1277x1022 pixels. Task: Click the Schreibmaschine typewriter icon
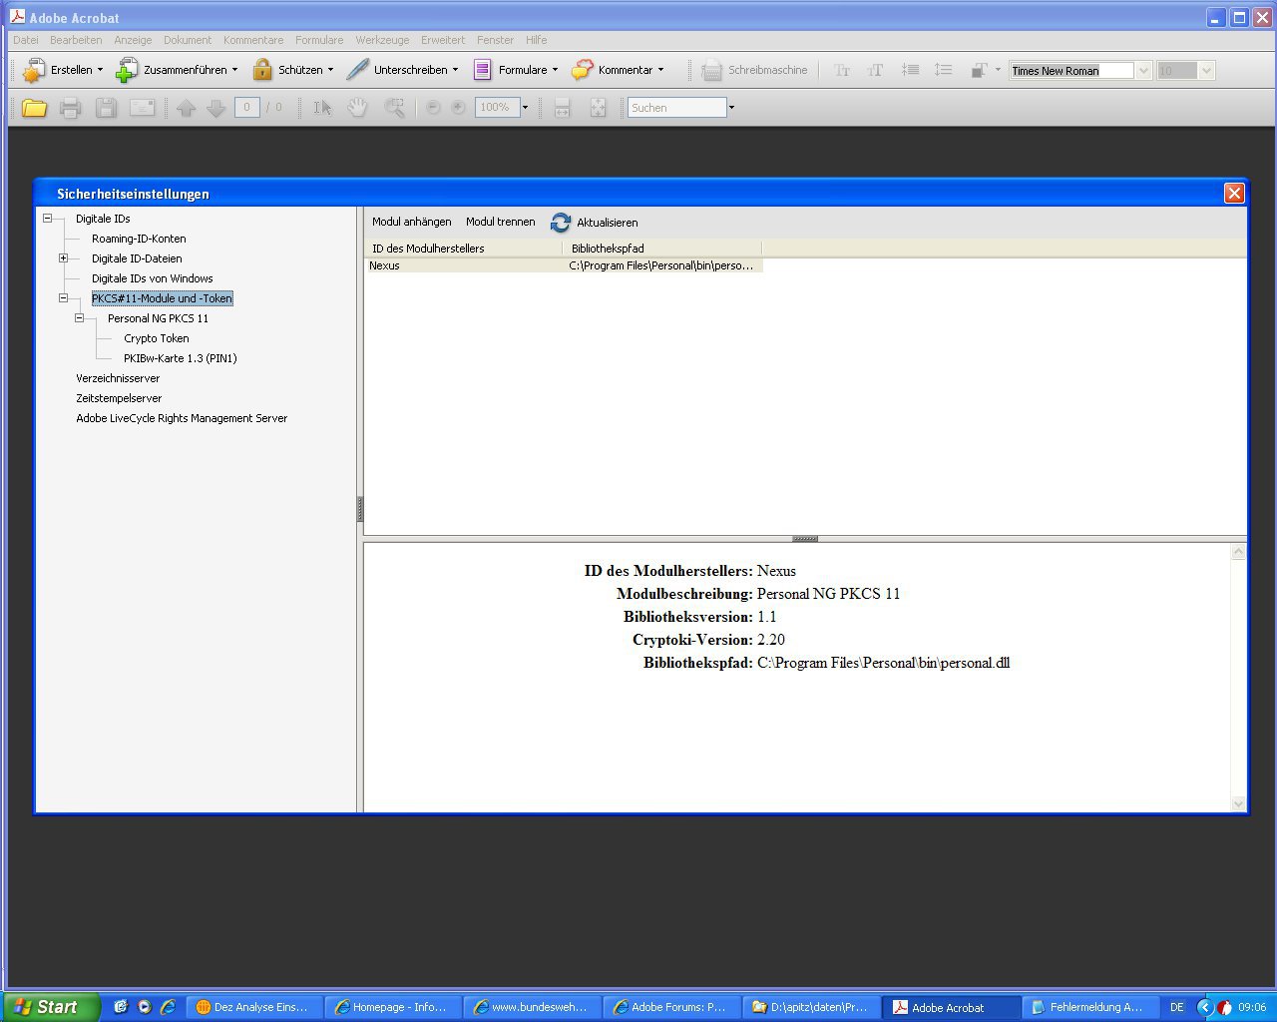point(711,71)
